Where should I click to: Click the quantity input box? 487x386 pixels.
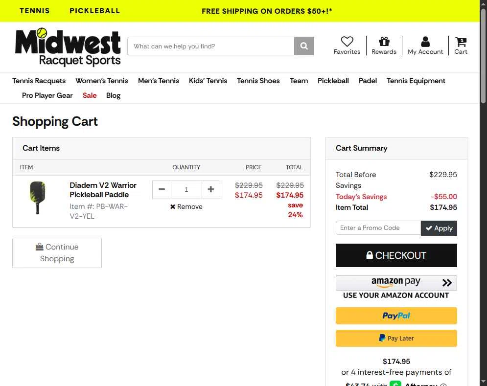[x=186, y=189]
